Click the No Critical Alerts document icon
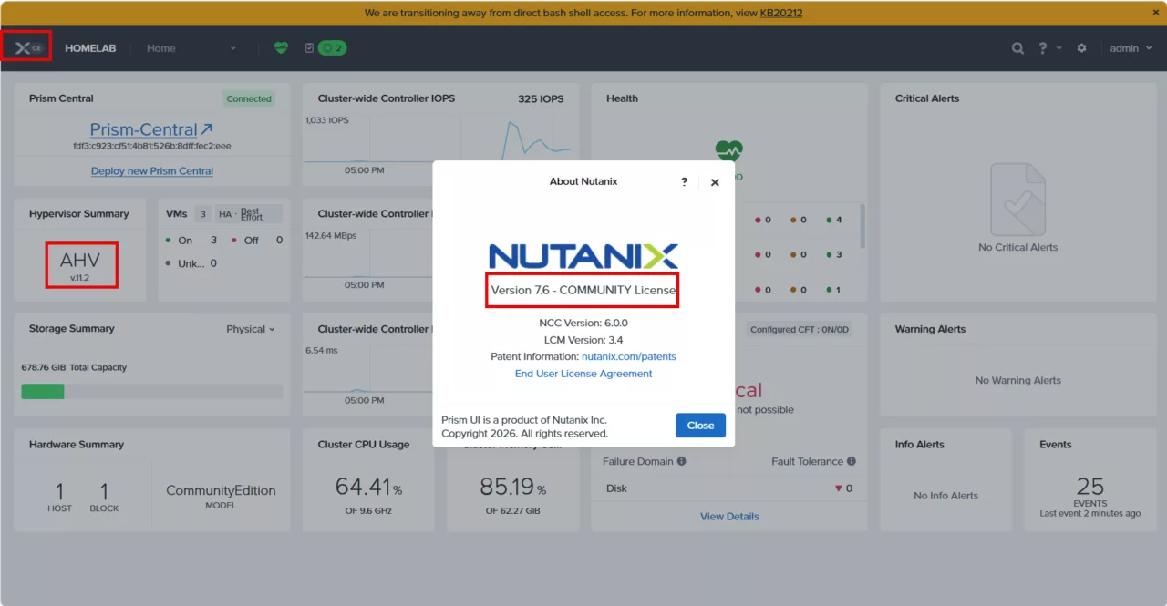This screenshot has width=1167, height=606. 1017,199
